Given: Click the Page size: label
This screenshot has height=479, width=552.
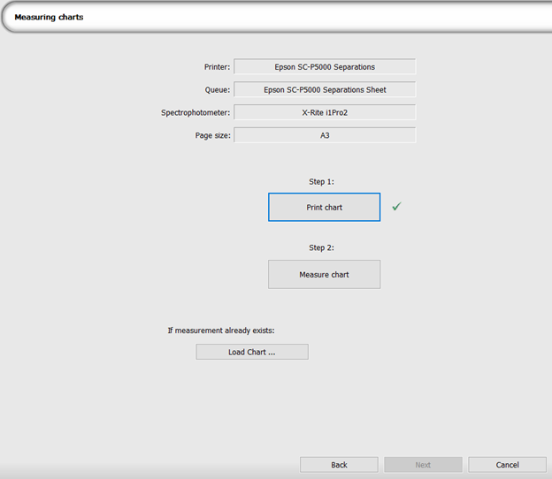Looking at the screenshot, I should tap(212, 135).
